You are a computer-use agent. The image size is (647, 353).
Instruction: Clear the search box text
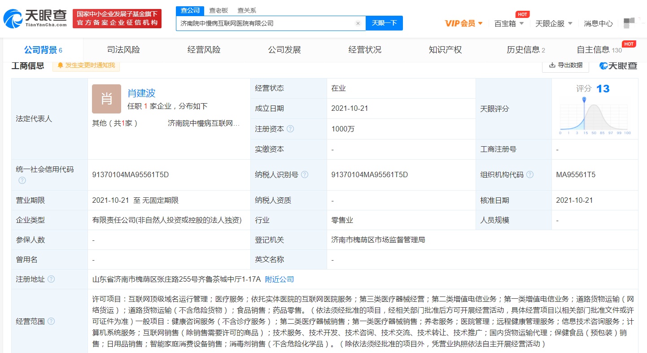click(358, 23)
